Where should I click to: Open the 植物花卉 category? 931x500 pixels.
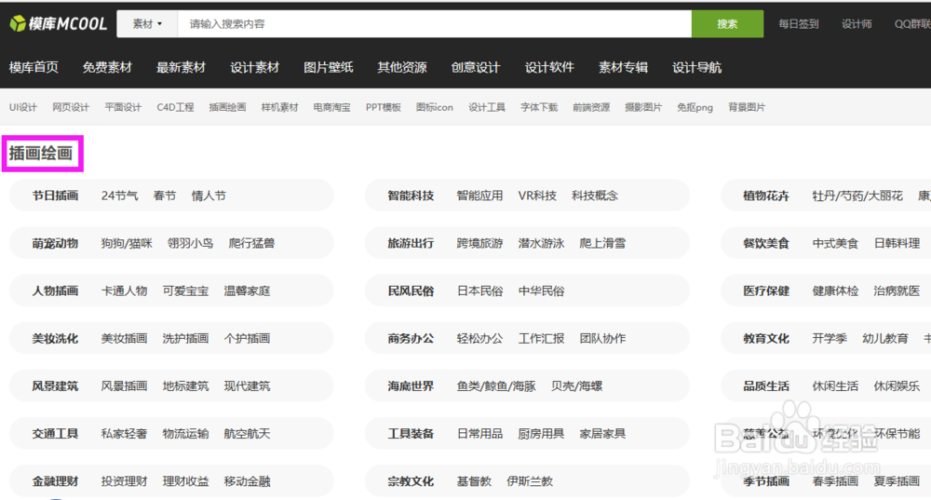click(x=766, y=196)
